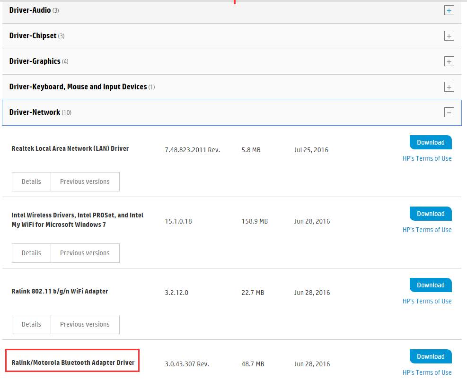Show Details for Realtek LAN Driver

(31, 181)
